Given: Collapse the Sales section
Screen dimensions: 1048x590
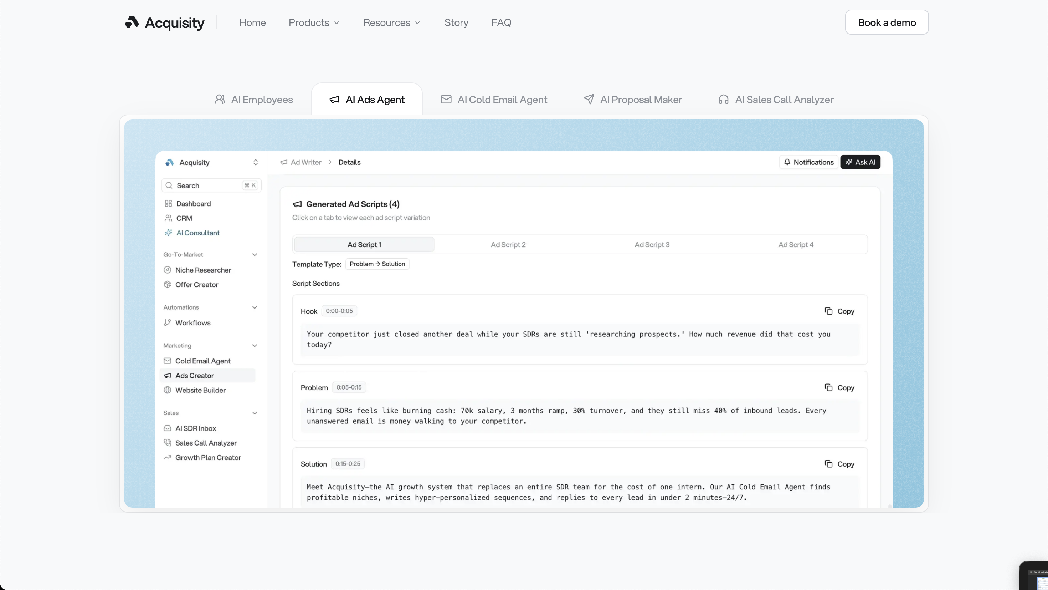Looking at the screenshot, I should [255, 412].
